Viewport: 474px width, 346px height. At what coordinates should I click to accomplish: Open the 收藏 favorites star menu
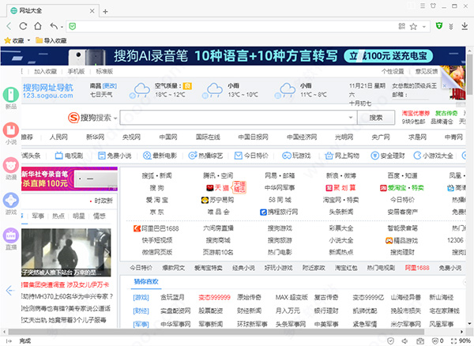point(17,40)
